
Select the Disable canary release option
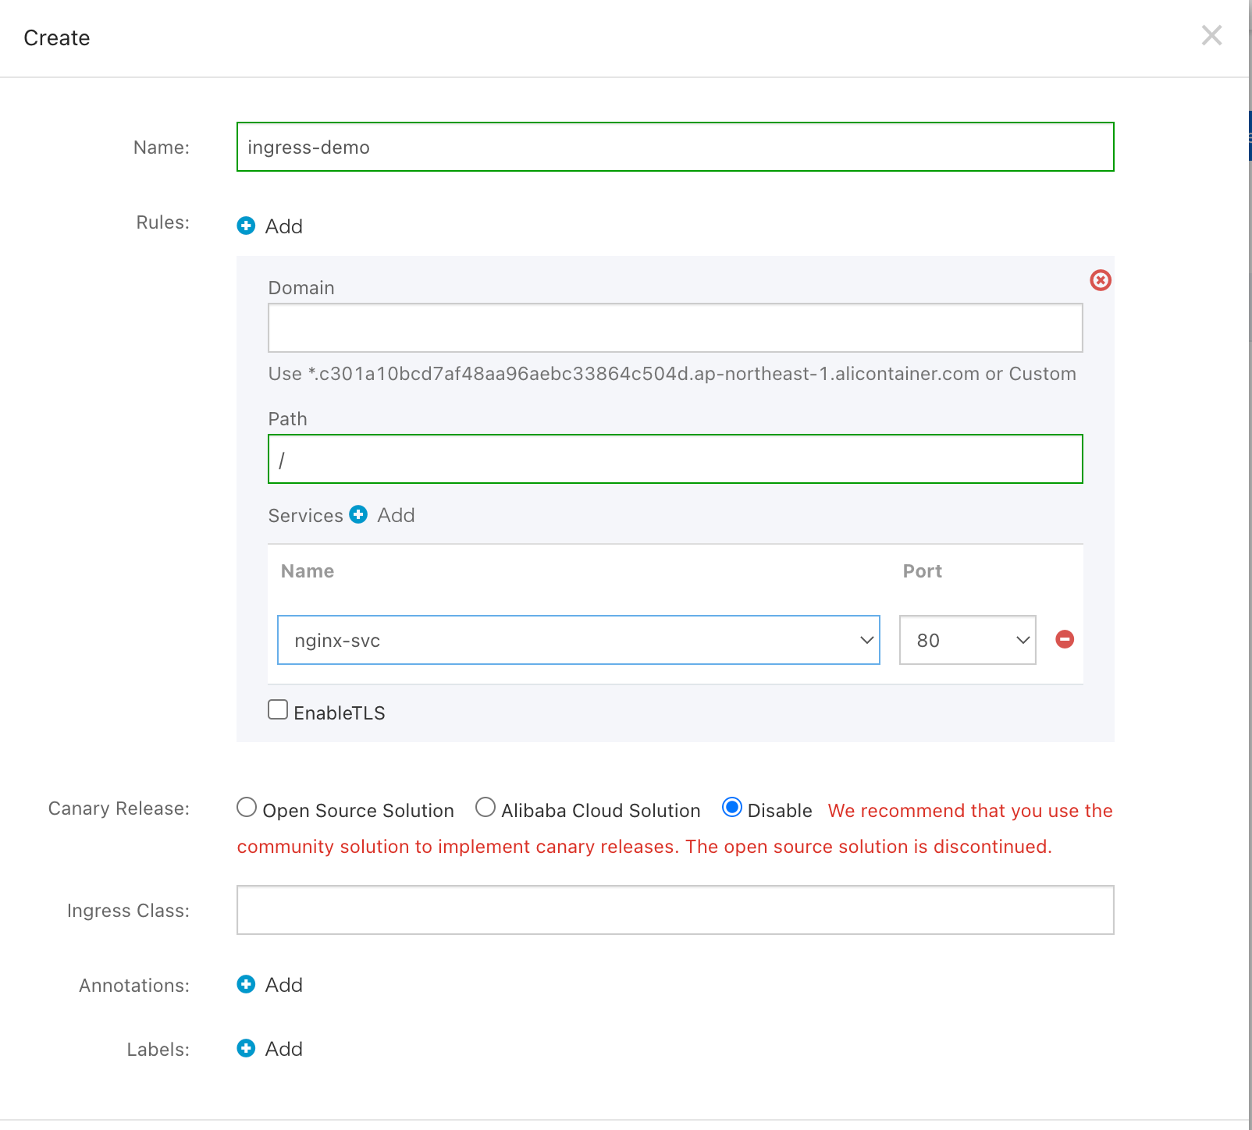pyautogui.click(x=731, y=808)
